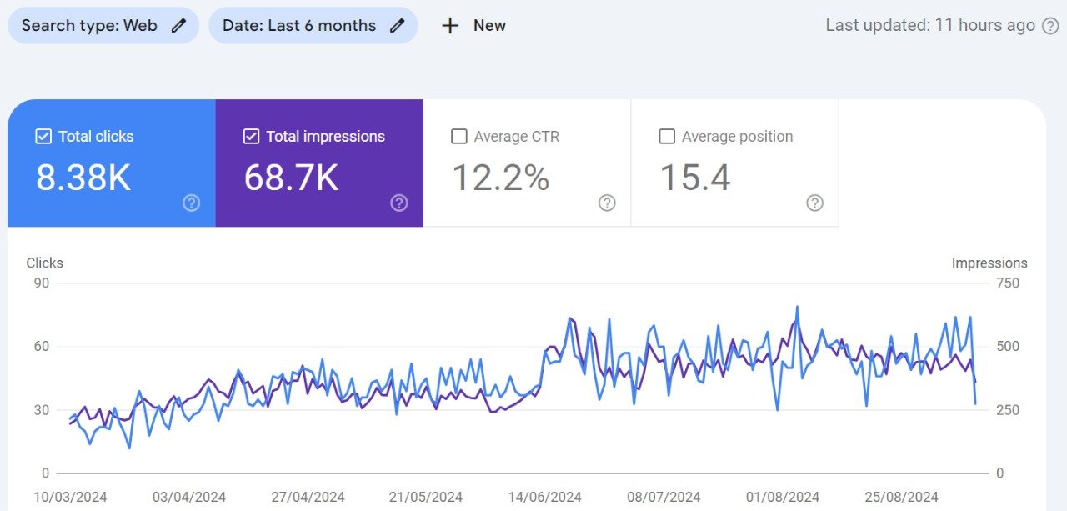Open help icon beside Last updated text
Screen dimensions: 1067x511
click(x=1050, y=26)
